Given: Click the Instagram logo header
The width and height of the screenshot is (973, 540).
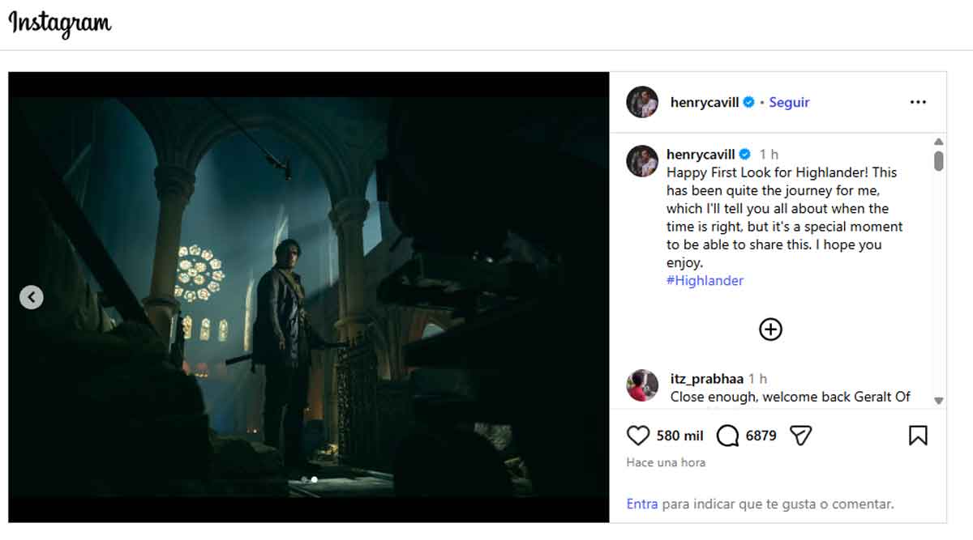Looking at the screenshot, I should click(59, 24).
